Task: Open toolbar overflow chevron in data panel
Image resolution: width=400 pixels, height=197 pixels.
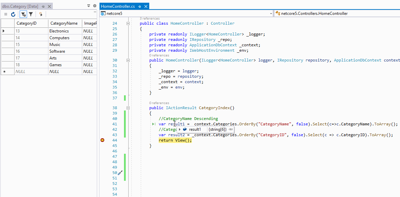Action: tap(95, 12)
